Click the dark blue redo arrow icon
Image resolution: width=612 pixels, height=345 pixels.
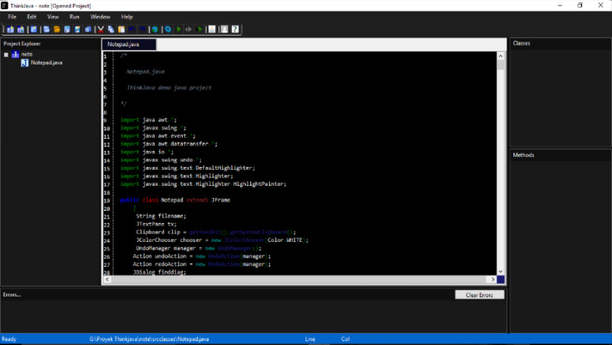pyautogui.click(x=143, y=30)
